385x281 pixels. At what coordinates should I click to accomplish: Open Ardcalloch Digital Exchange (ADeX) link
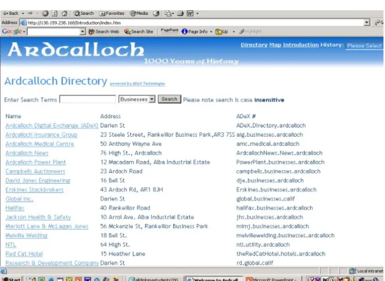pos(52,126)
